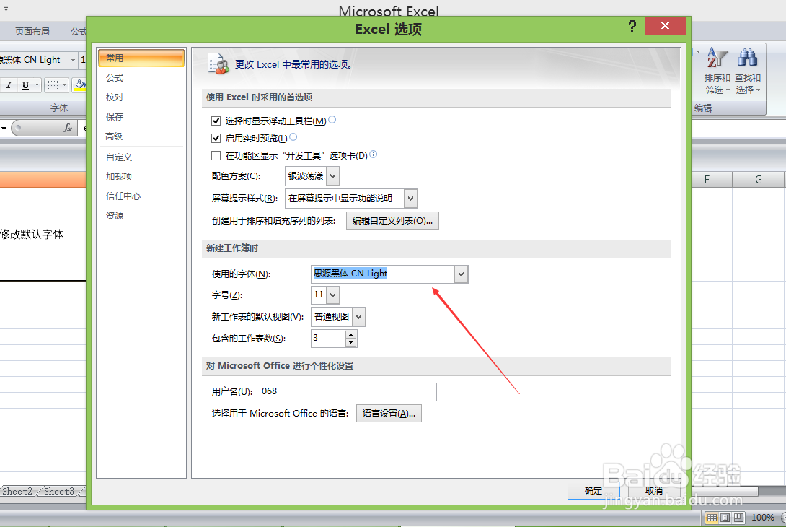Open 新工作表的默认视图 dropdown
This screenshot has width=786, height=527.
tap(358, 317)
